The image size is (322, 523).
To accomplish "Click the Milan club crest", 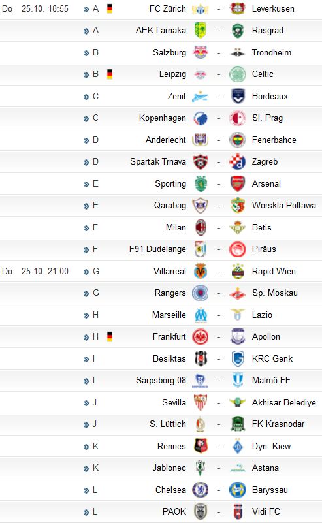I will 201,227.
